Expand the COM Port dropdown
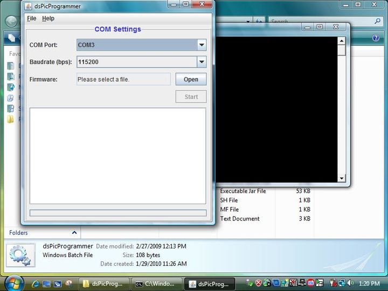The width and height of the screenshot is (388, 291). tap(201, 45)
